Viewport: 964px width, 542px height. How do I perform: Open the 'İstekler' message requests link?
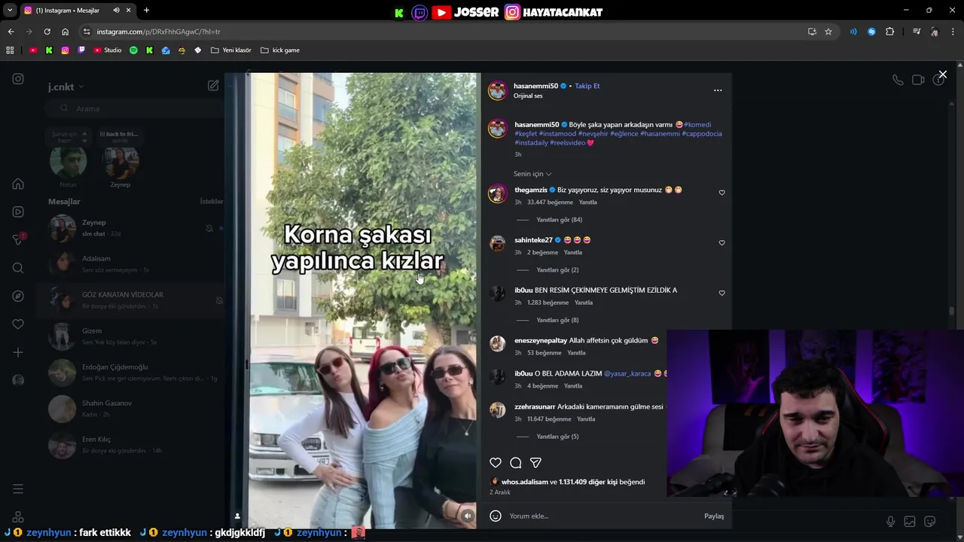coord(211,202)
